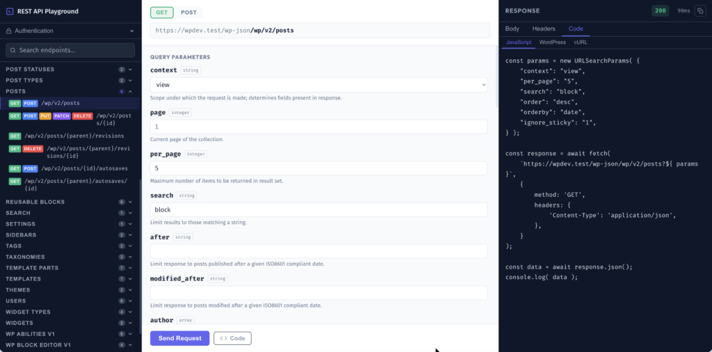Click the request URL field
The height and width of the screenshot is (352, 712).
[320, 31]
